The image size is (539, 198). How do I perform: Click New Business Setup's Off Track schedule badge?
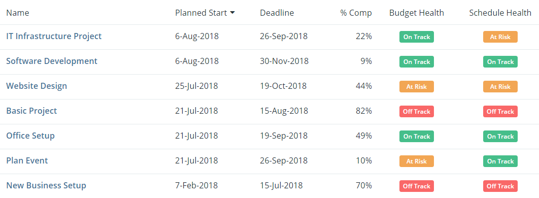500,186
